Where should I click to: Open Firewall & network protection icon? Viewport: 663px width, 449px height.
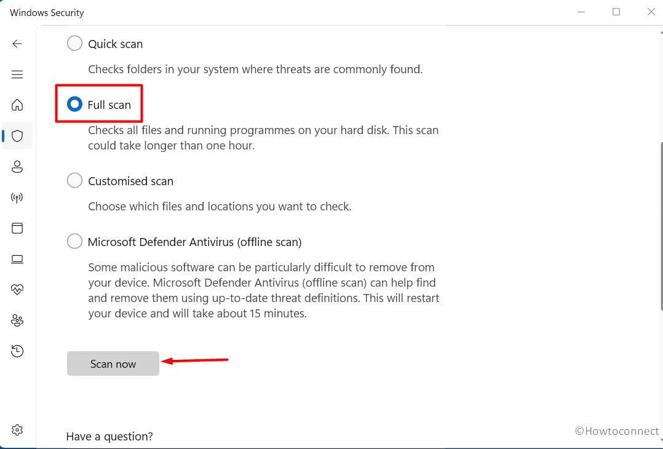coord(17,197)
